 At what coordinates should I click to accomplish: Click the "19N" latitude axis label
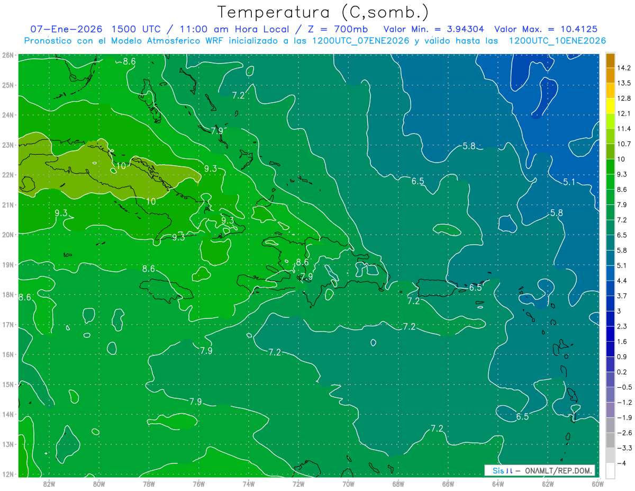click(7, 264)
